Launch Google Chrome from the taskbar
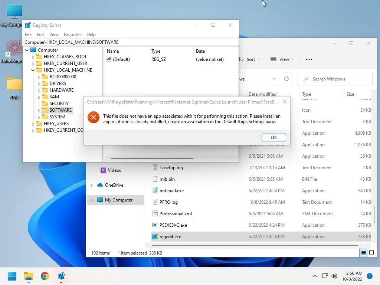 45,276
